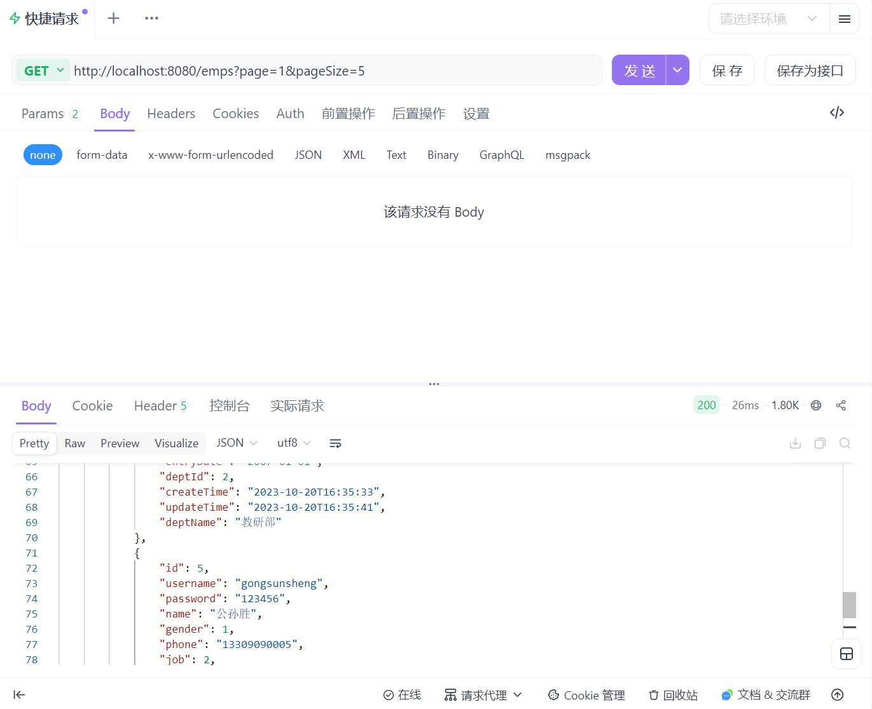Select the none body type
Image resolution: width=872 pixels, height=709 pixels.
click(x=43, y=155)
